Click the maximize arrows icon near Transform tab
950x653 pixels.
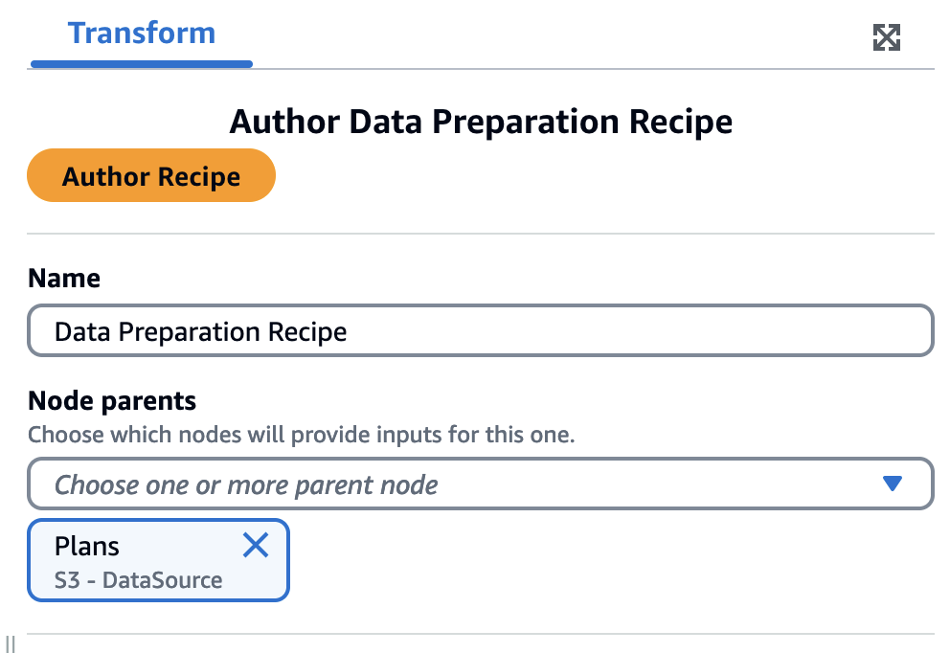[887, 37]
